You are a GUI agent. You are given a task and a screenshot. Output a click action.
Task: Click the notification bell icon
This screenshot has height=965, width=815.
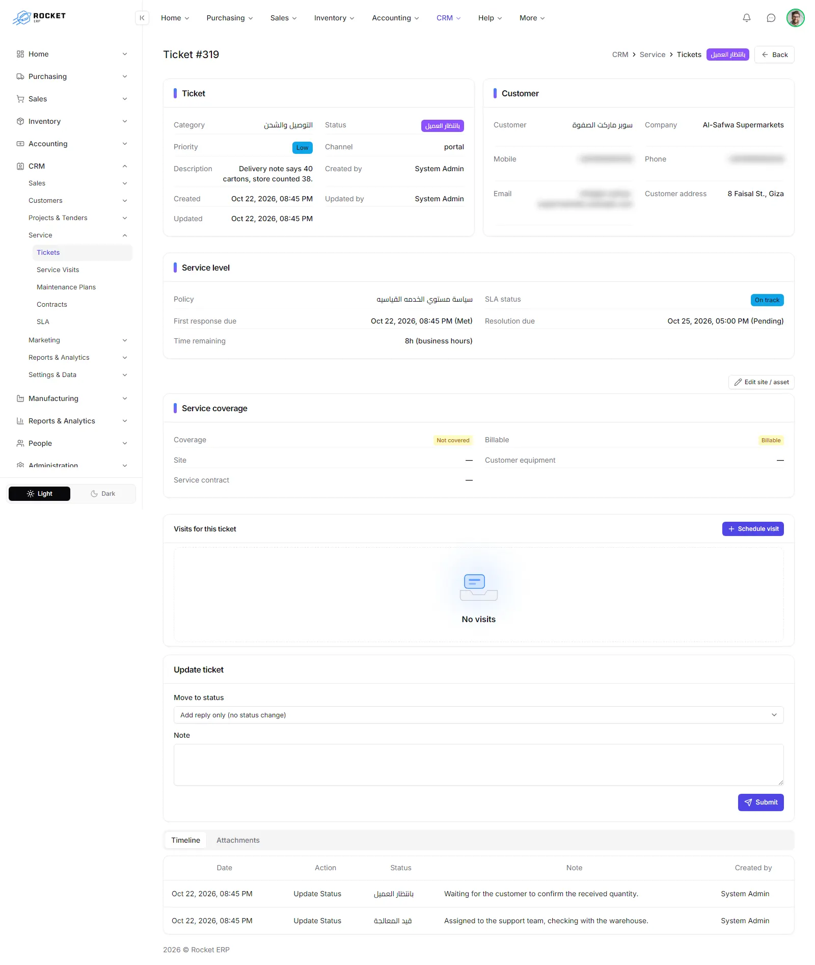(x=746, y=18)
